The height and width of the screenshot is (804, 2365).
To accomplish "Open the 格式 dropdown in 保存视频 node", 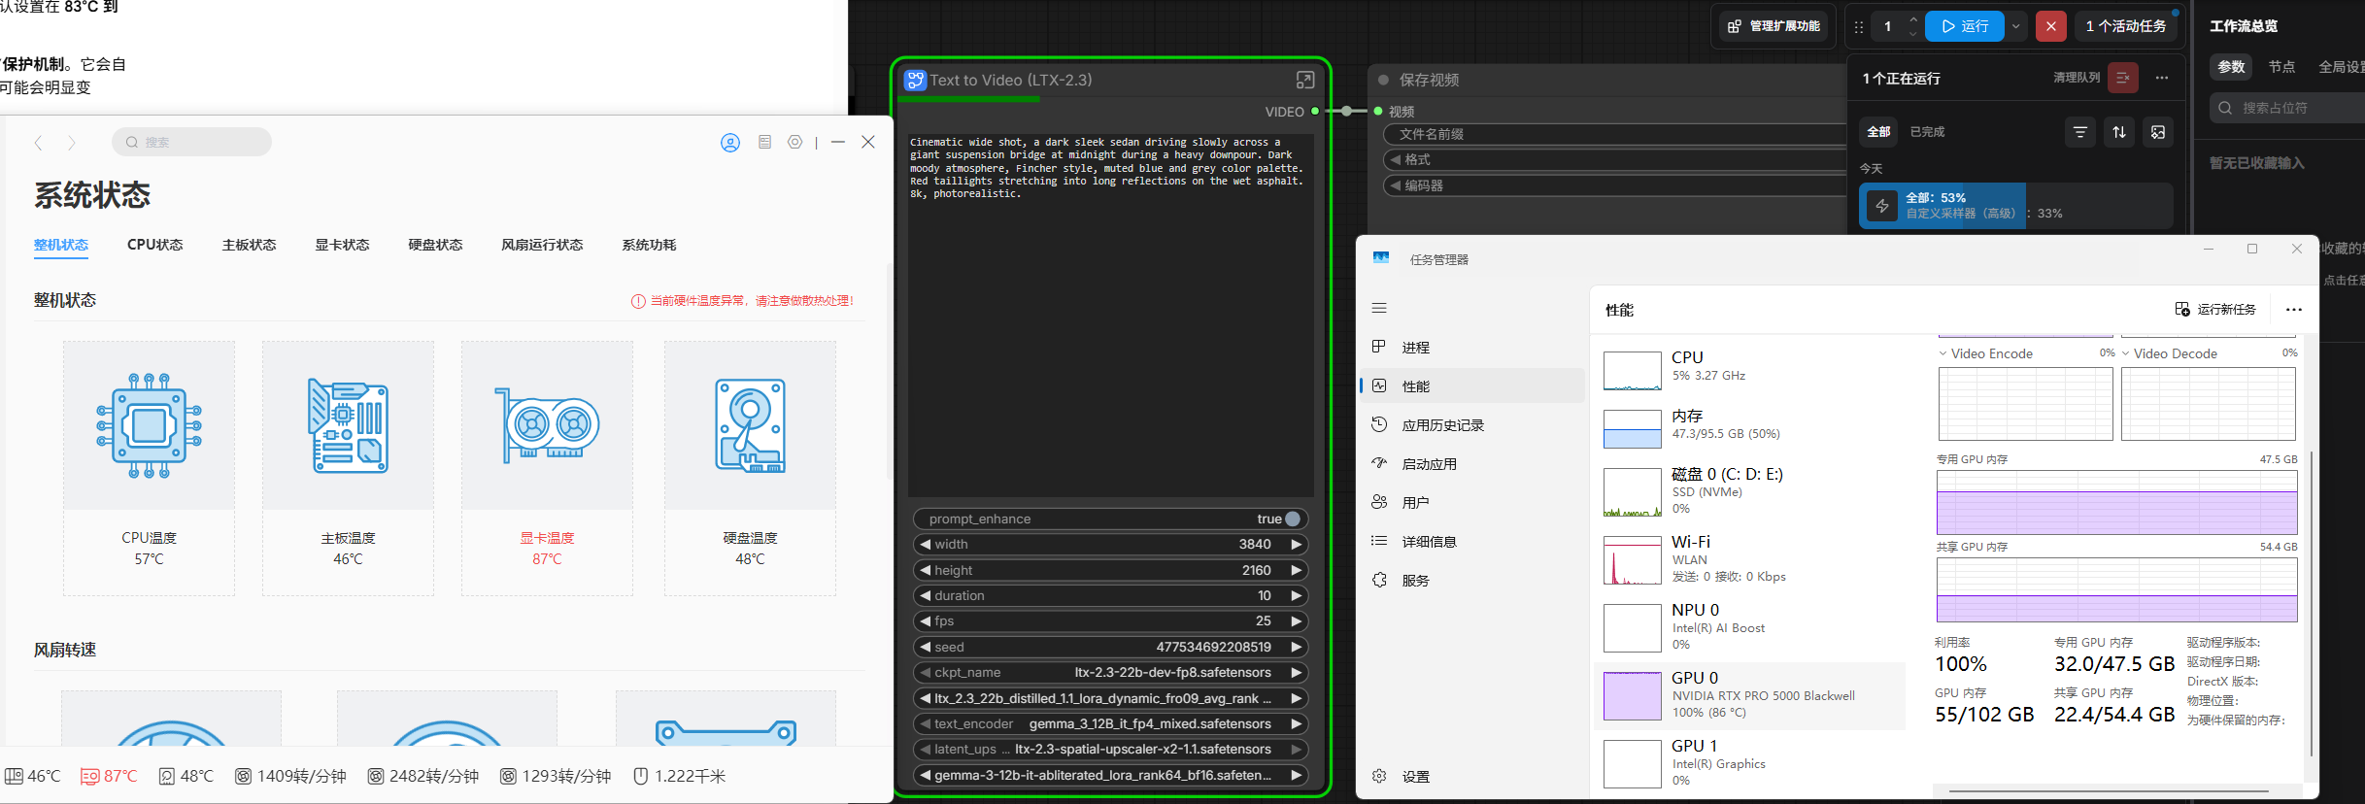I will click(x=1614, y=159).
